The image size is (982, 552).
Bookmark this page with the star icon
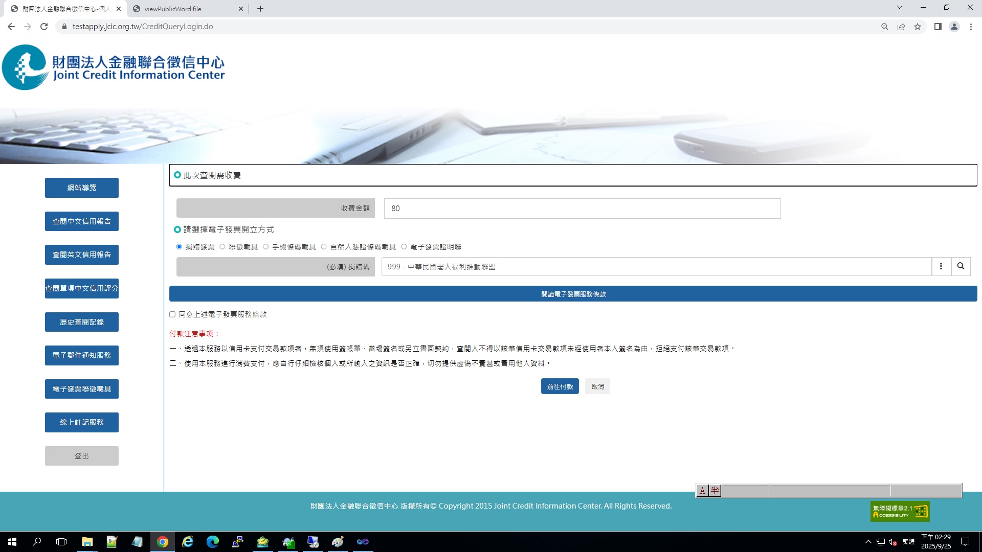(918, 27)
